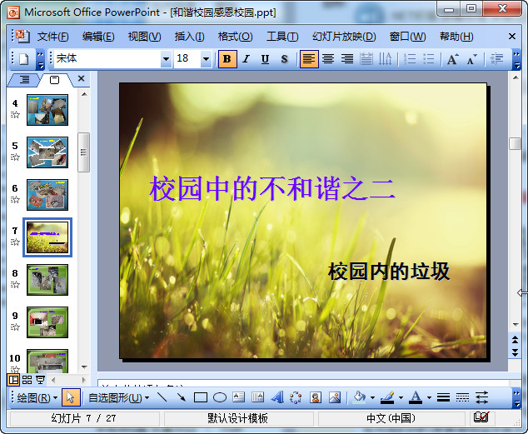Select the Select Objects arrow tool
The width and height of the screenshot is (528, 434).
(71, 397)
